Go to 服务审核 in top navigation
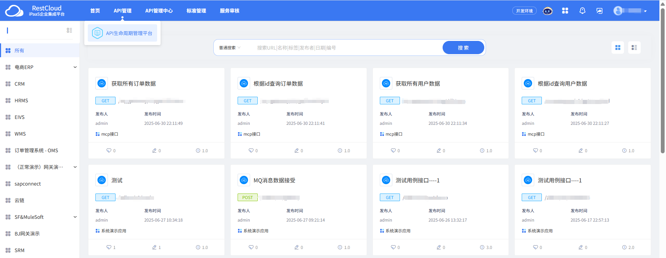Viewport: 666px width, 258px height. pyautogui.click(x=230, y=11)
